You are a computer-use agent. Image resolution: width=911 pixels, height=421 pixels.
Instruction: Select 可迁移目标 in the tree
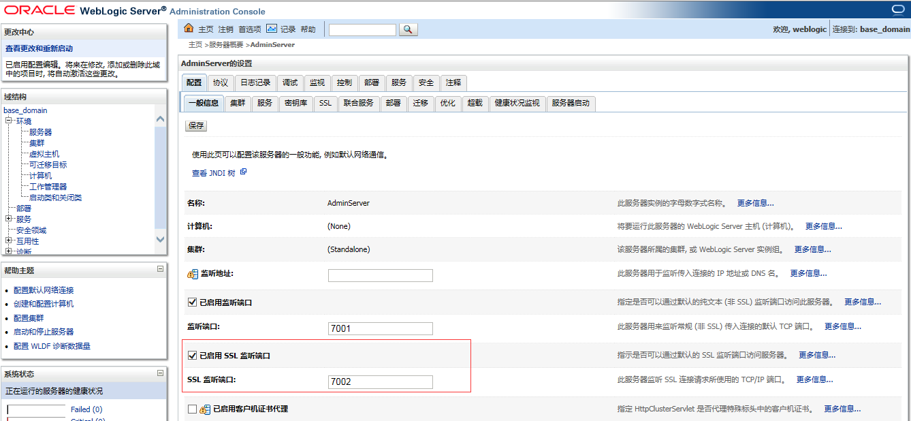coord(48,165)
